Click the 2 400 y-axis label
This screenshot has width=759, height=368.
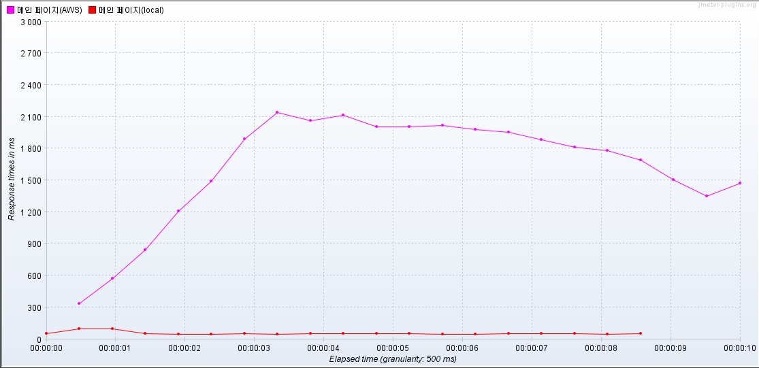tap(30, 85)
